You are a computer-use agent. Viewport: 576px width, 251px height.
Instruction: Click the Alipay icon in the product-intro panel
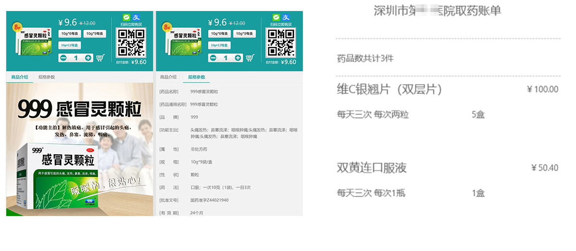point(136,17)
